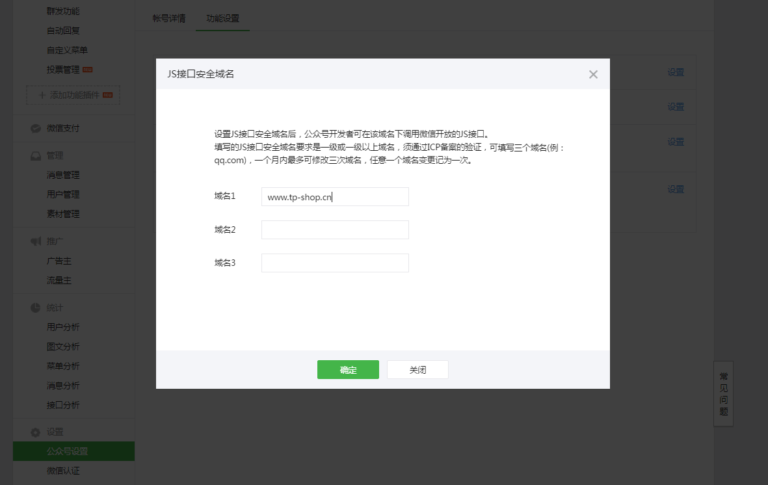Click the 设置 gear icon in the sidebar

[x=36, y=432]
